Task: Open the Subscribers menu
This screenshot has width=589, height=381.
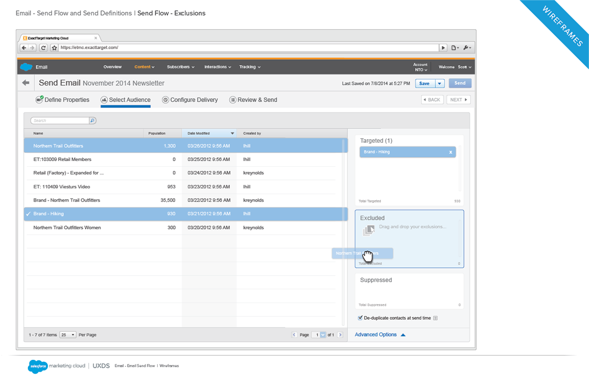Action: click(x=181, y=67)
